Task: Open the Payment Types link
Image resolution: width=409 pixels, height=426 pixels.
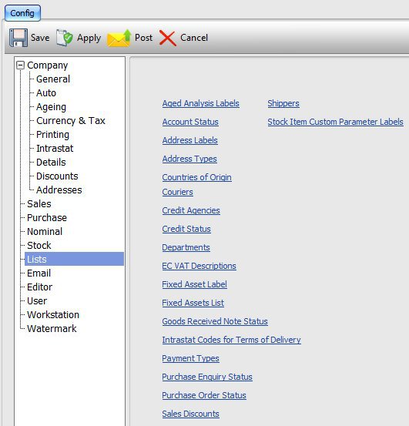Action: [191, 358]
